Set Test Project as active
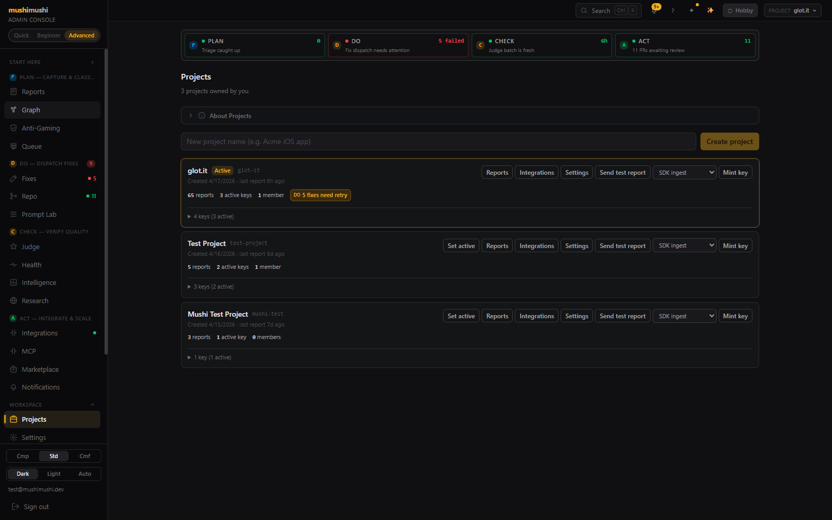The height and width of the screenshot is (520, 832). pyautogui.click(x=461, y=245)
